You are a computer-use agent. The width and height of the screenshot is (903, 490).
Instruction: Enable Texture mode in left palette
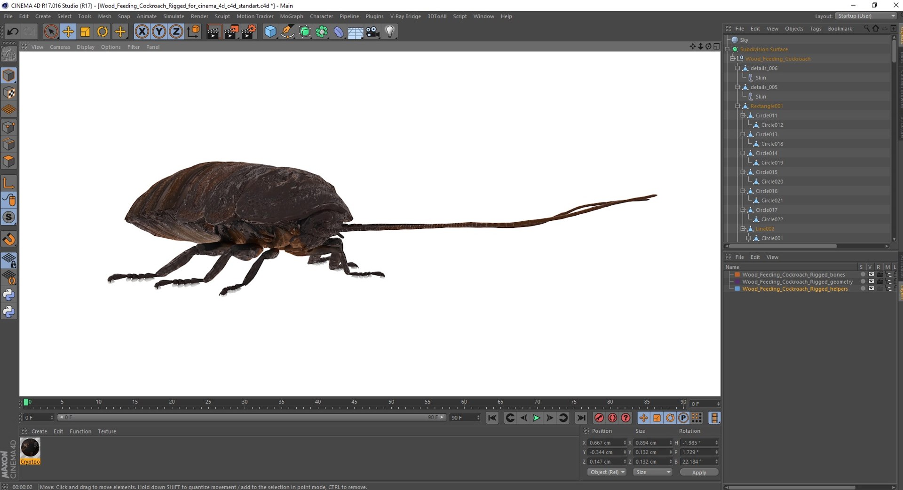[x=9, y=93]
